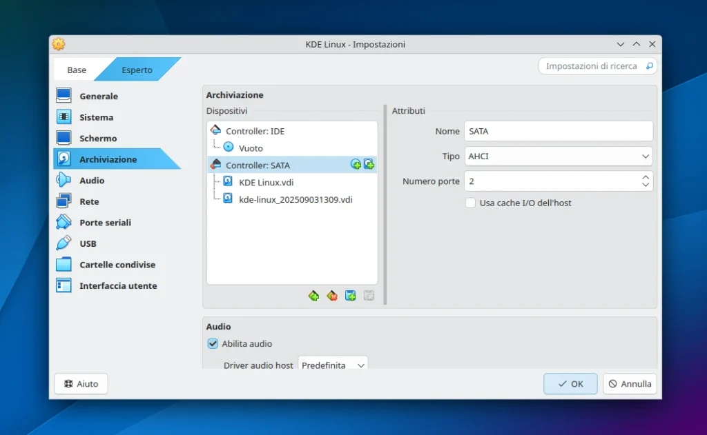707x435 pixels.
Task: Select the KDE Linux.vdi disk
Action: click(267, 181)
